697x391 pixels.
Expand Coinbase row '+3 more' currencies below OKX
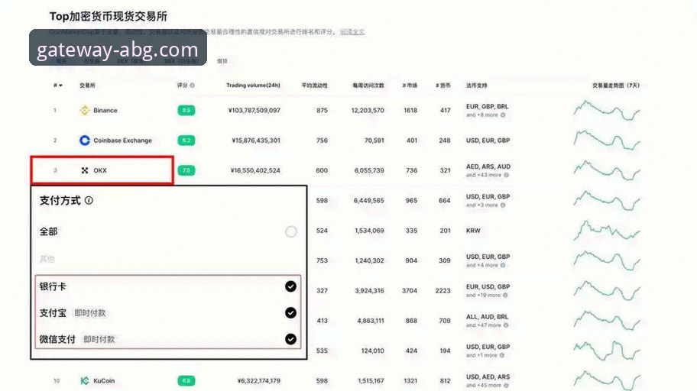482,205
